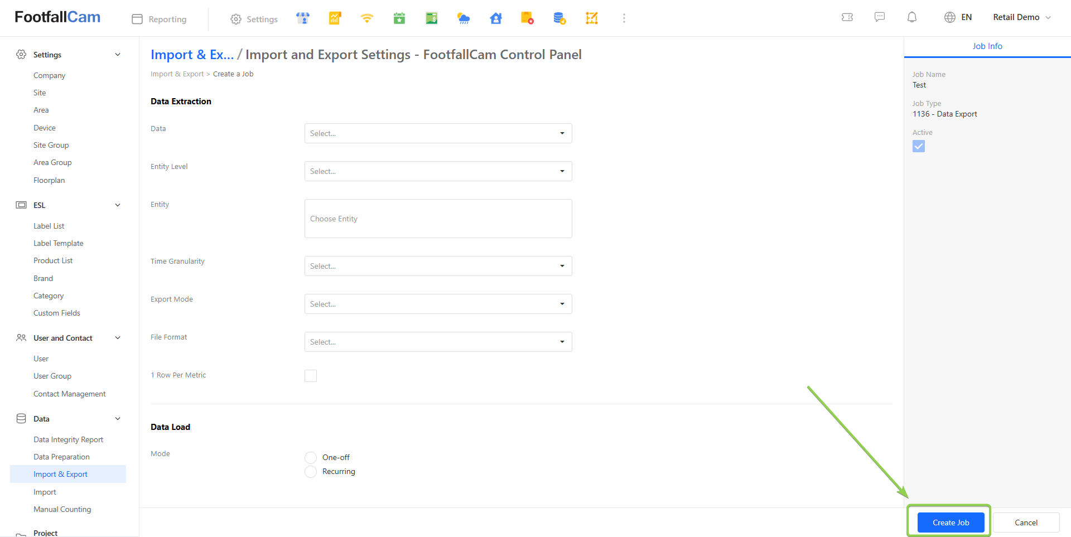The height and width of the screenshot is (537, 1071).
Task: Select the Recurring mode radio button
Action: [311, 472]
